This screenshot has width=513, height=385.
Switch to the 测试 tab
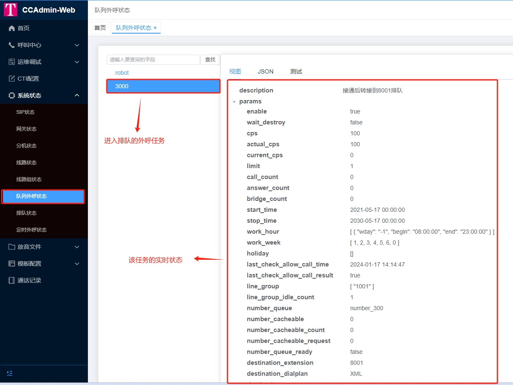coord(296,71)
